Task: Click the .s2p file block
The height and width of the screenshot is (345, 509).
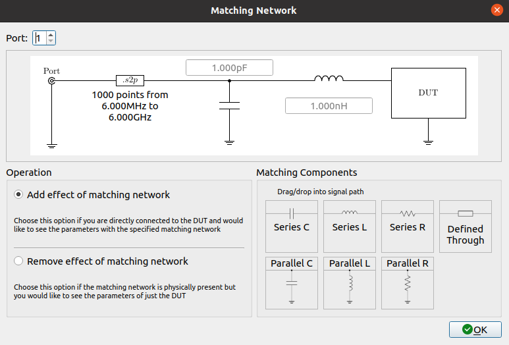Action: pyautogui.click(x=130, y=80)
